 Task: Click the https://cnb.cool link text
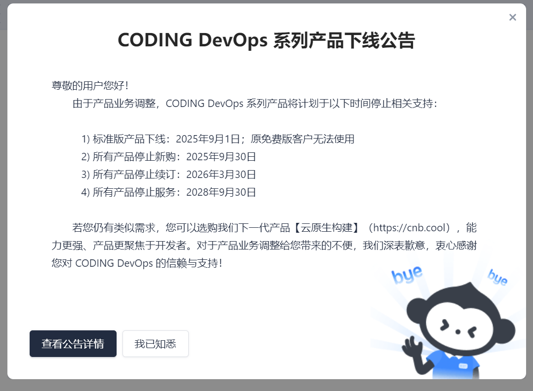coord(409,227)
